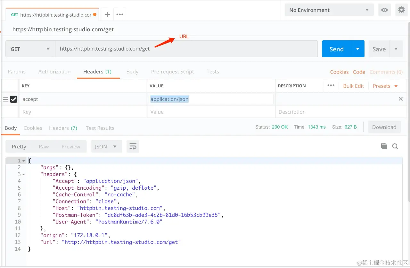This screenshot has width=410, height=268.
Task: Open the Presets dropdown
Action: tap(385, 86)
